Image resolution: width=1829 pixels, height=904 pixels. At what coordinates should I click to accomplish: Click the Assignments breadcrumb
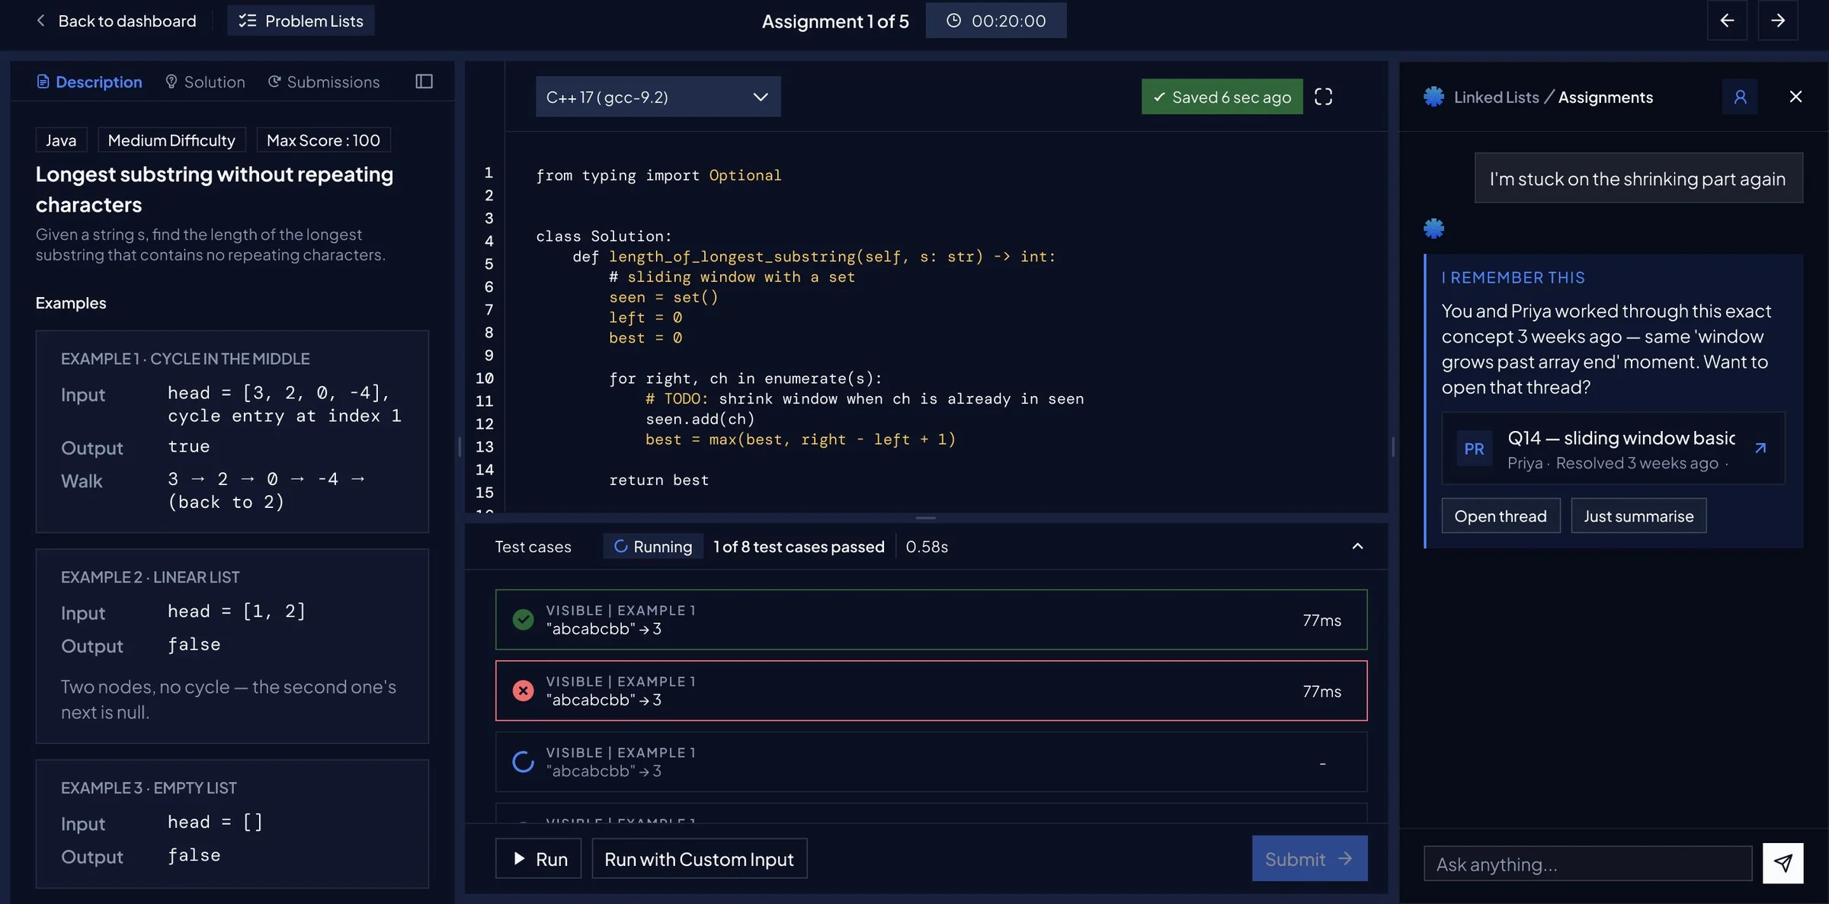[x=1605, y=97]
